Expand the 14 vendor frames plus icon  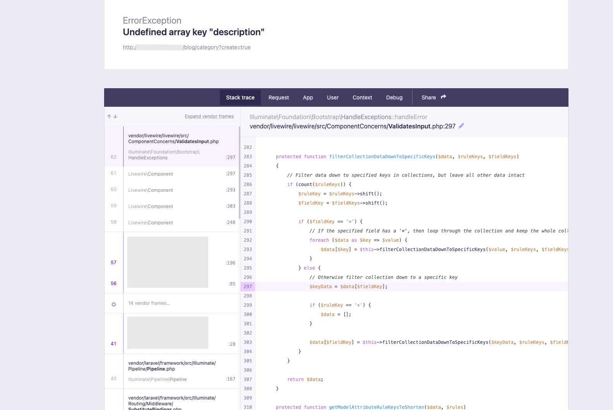click(x=114, y=304)
